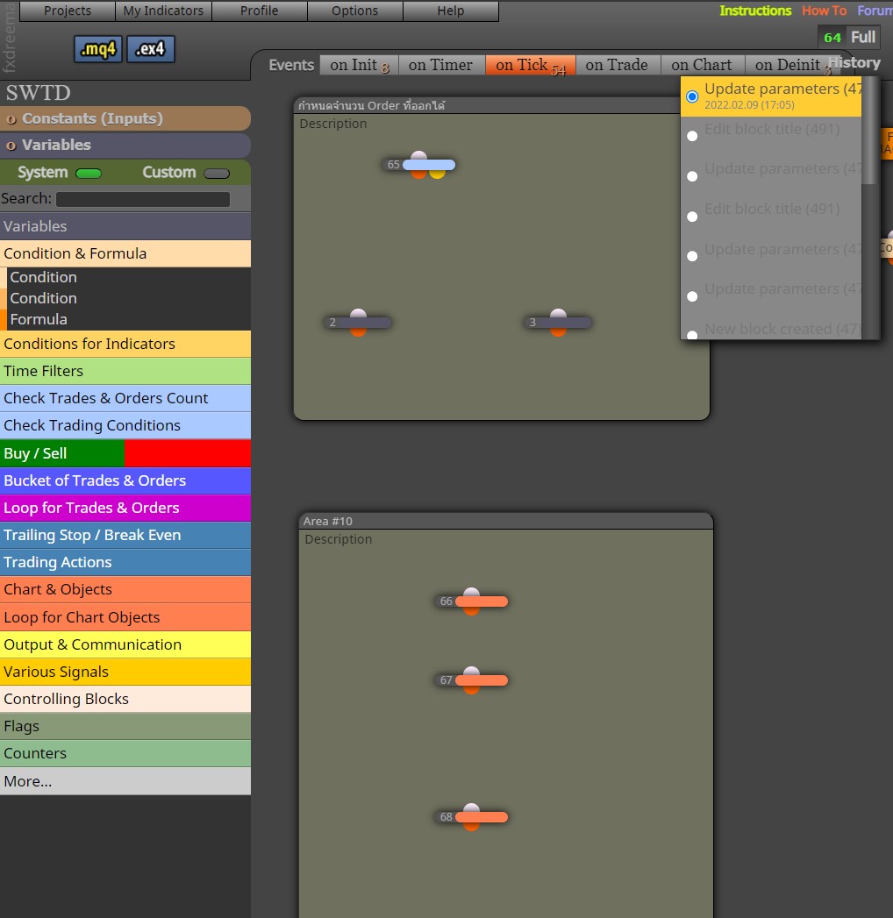893x918 pixels.
Task: Click the Full screen button
Action: 863,38
